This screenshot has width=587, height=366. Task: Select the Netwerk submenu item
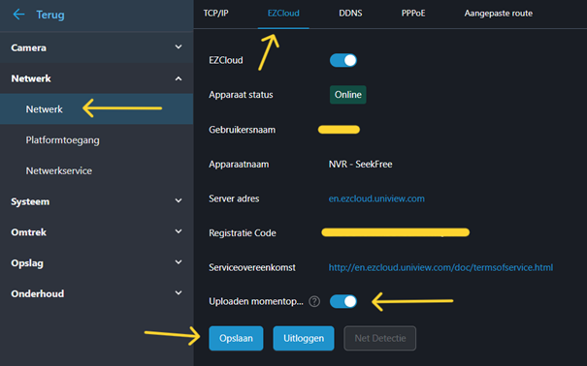pos(97,109)
